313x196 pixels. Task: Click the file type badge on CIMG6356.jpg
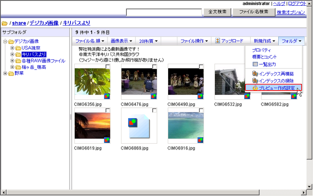coord(107,96)
